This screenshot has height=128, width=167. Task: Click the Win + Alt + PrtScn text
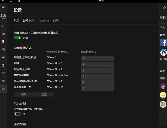[x=57, y=75]
